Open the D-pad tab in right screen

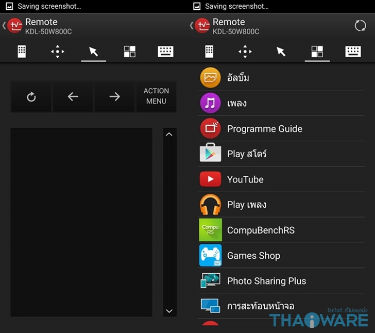coord(245,52)
